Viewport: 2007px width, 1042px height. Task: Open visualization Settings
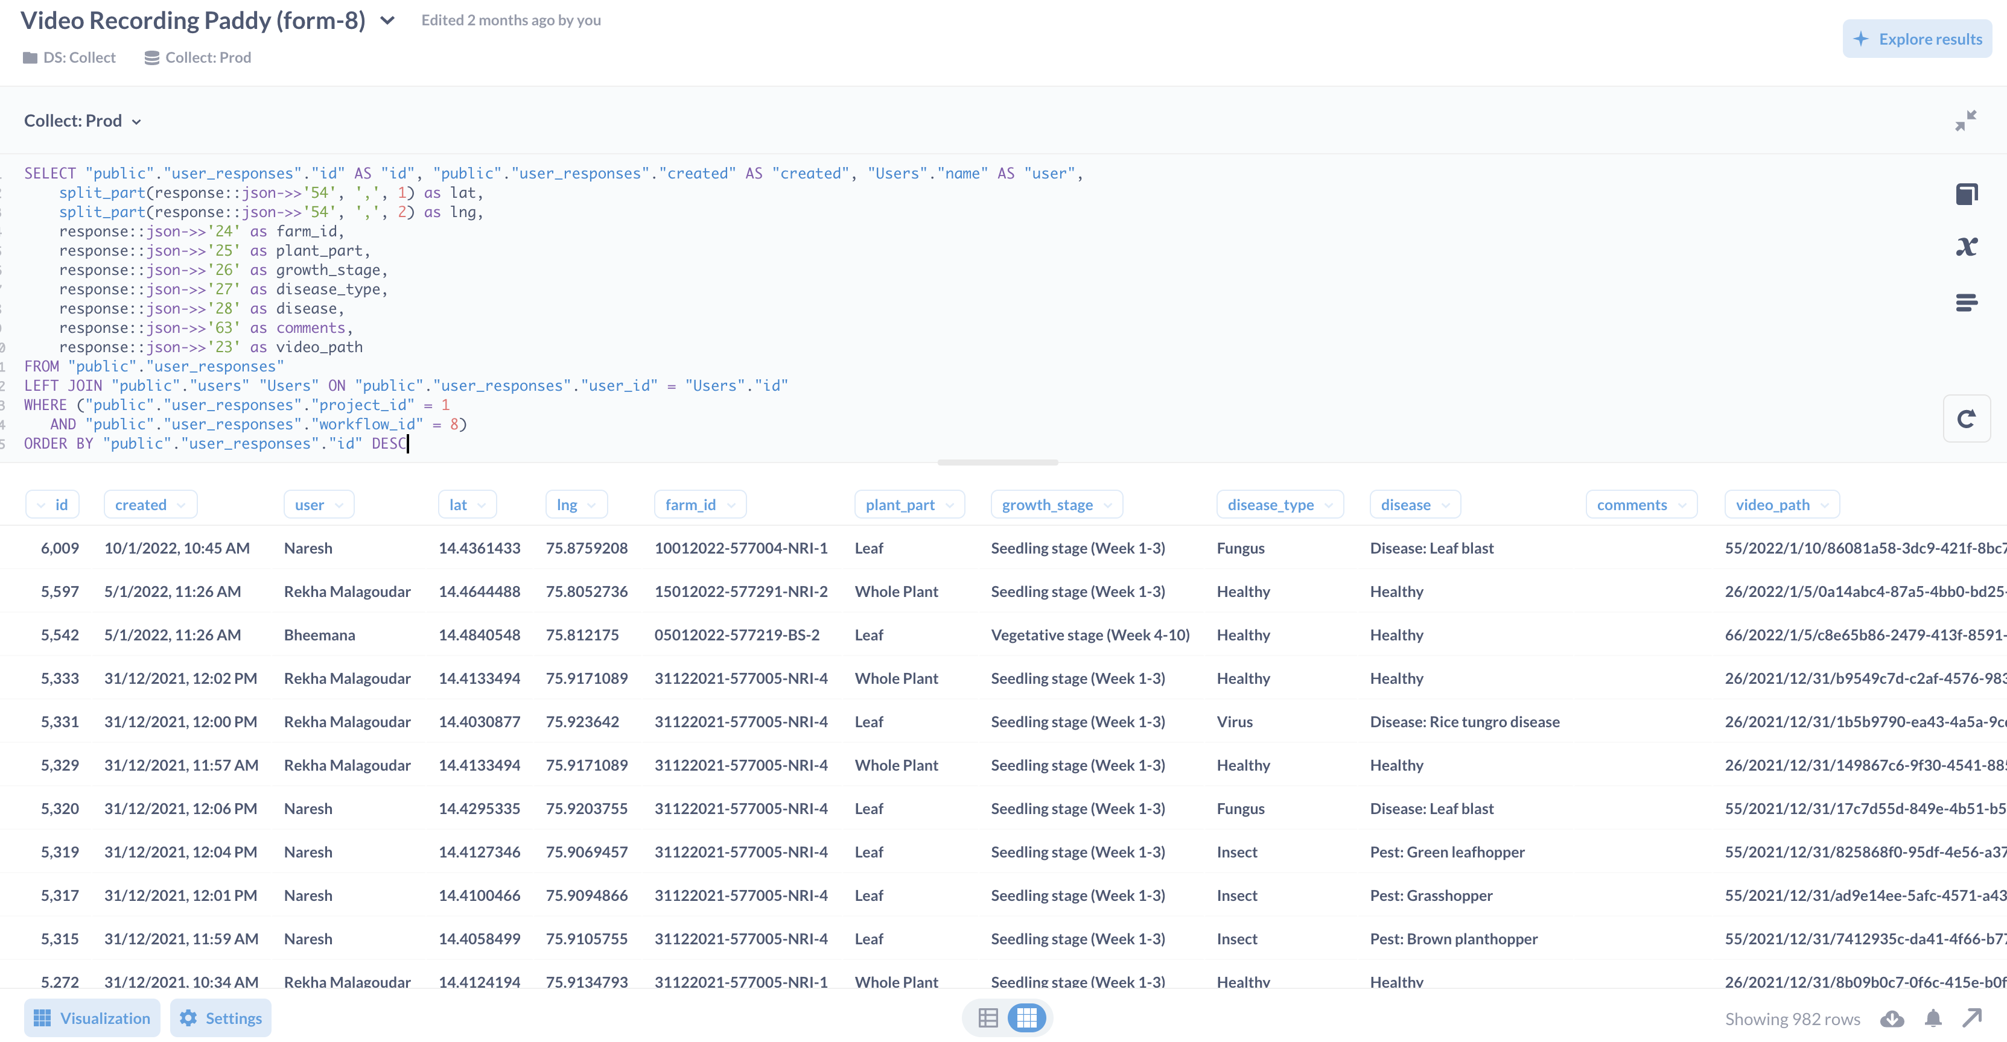220,1018
